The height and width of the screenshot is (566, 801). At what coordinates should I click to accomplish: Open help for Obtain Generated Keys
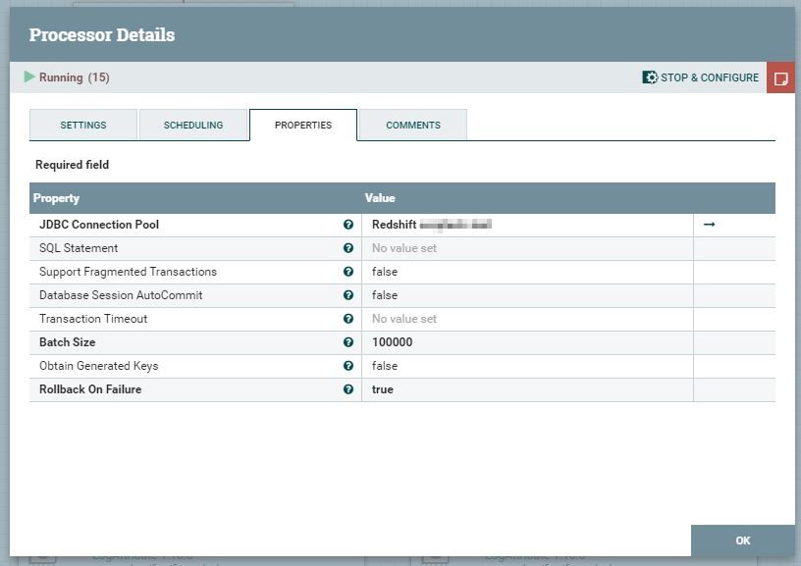tap(348, 366)
